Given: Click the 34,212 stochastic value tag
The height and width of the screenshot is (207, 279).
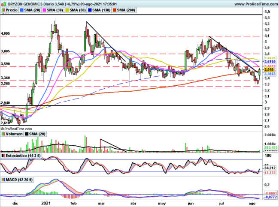Looking at the screenshot, I should pos(270,168).
